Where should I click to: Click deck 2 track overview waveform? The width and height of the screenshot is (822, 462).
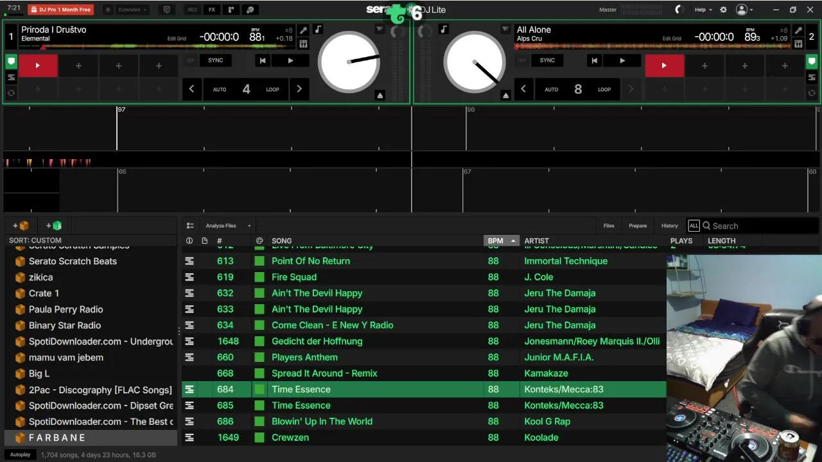point(653,46)
